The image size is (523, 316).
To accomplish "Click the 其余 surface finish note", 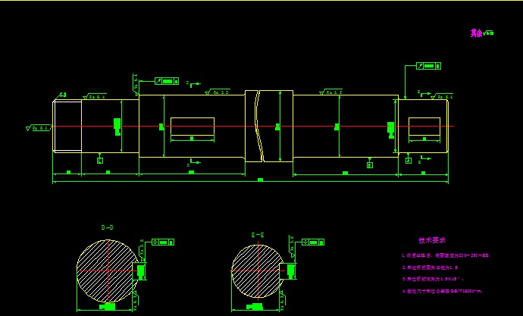I will (x=481, y=33).
